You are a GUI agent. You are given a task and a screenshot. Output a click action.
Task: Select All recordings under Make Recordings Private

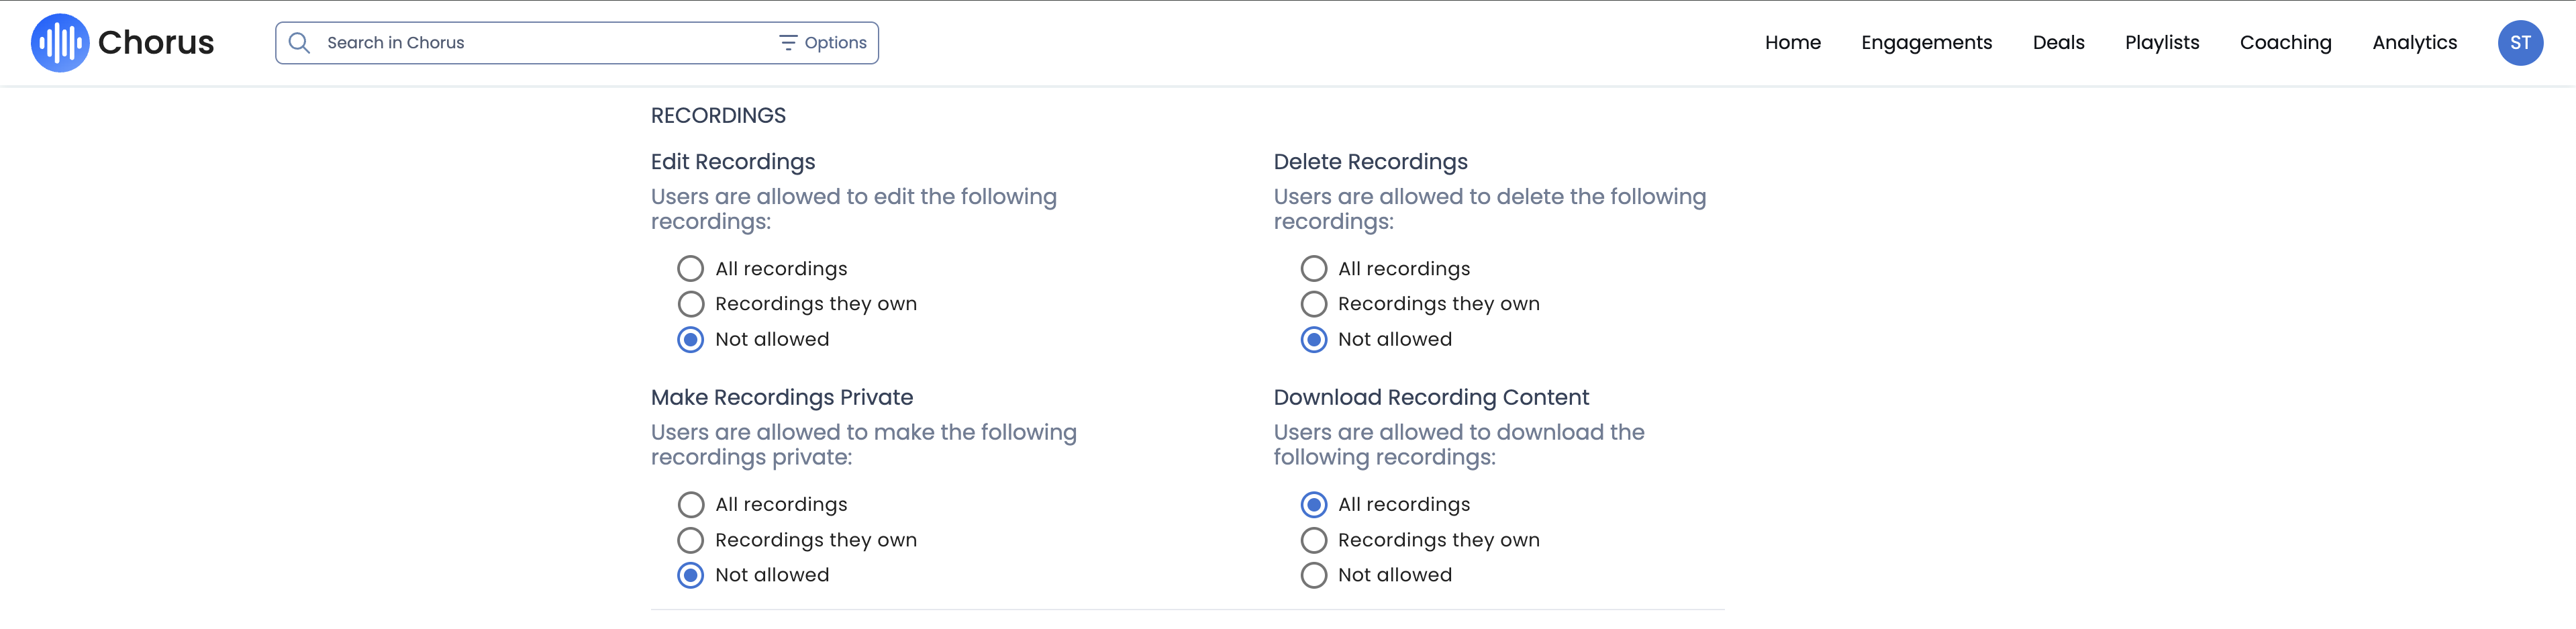tap(690, 504)
